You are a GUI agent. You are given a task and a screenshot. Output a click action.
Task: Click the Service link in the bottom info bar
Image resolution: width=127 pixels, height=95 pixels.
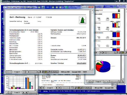click(45, 91)
